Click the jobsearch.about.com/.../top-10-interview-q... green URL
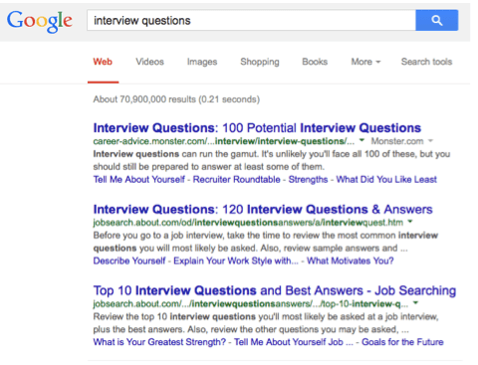 tap(251, 303)
